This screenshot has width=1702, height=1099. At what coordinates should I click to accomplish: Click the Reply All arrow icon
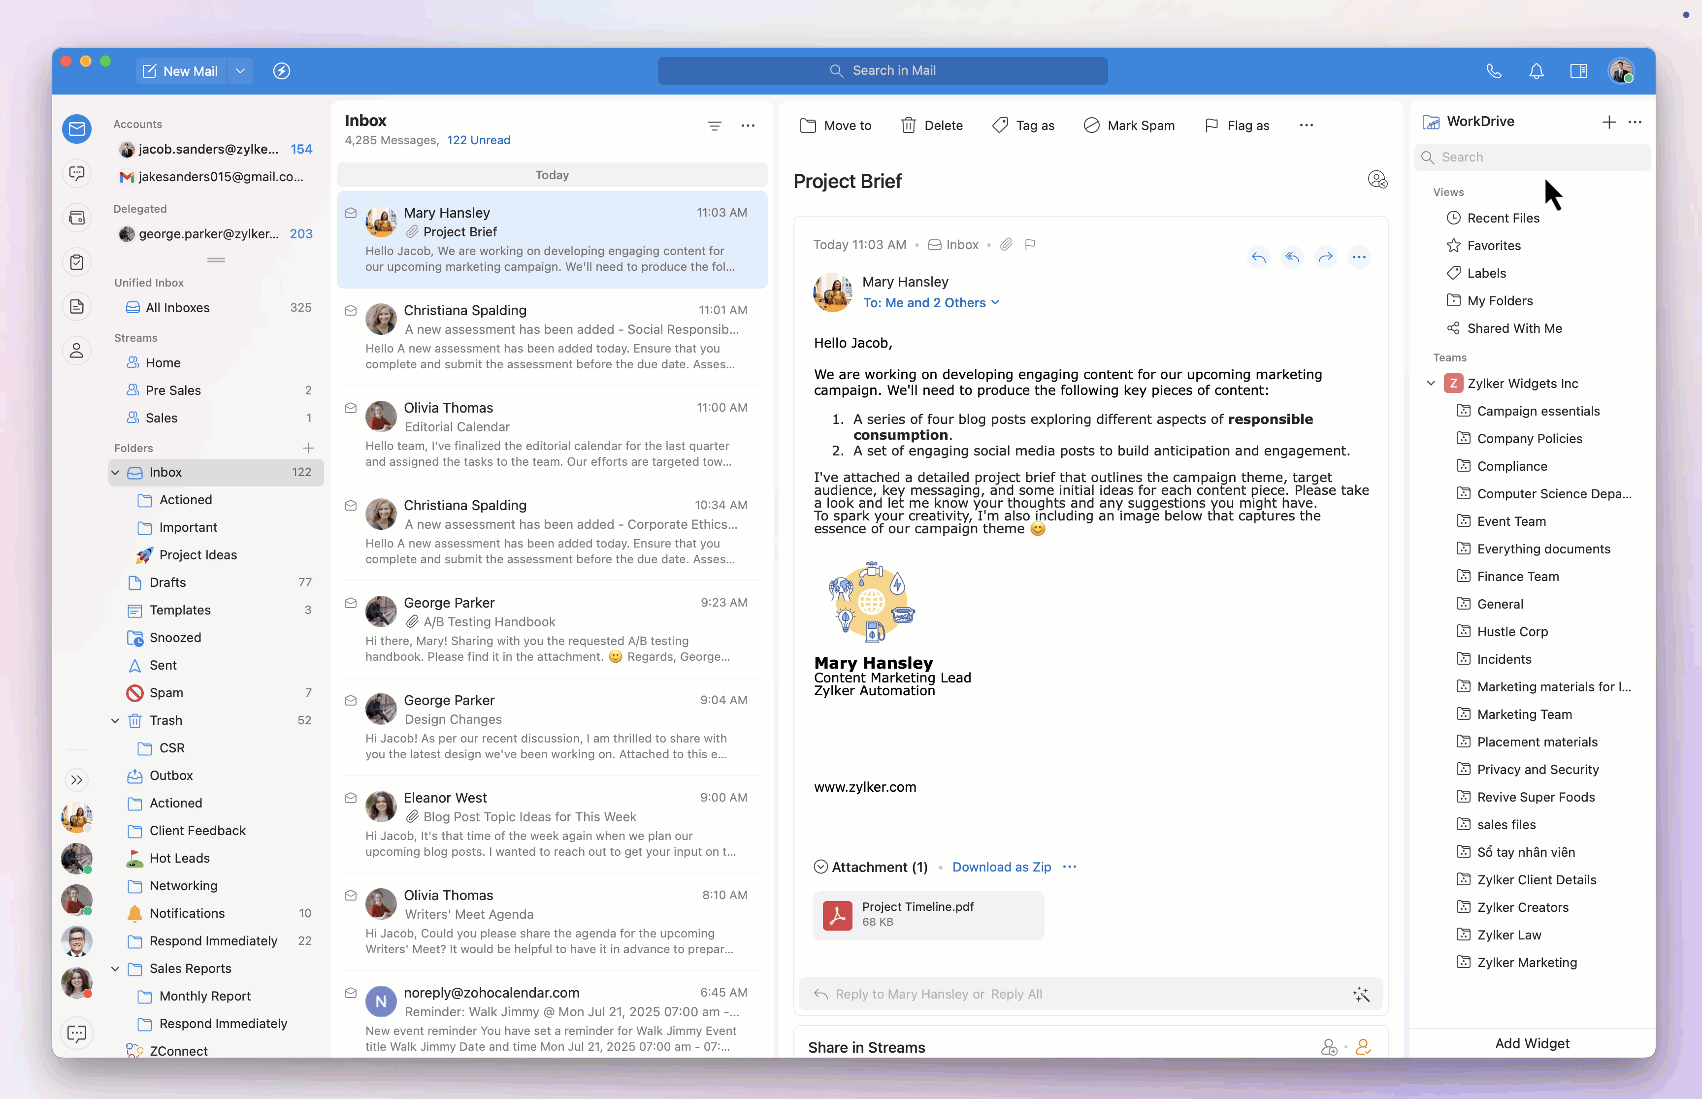tap(1292, 257)
